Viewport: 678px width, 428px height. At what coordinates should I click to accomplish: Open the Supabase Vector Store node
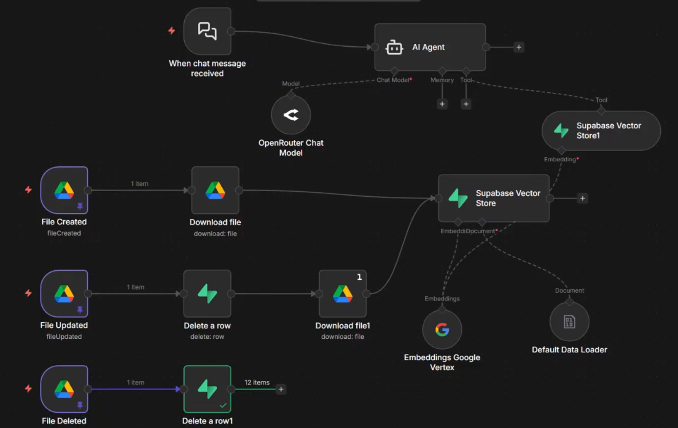click(494, 198)
